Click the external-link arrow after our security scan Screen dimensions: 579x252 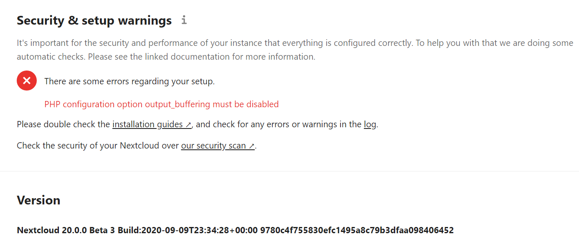click(x=251, y=145)
